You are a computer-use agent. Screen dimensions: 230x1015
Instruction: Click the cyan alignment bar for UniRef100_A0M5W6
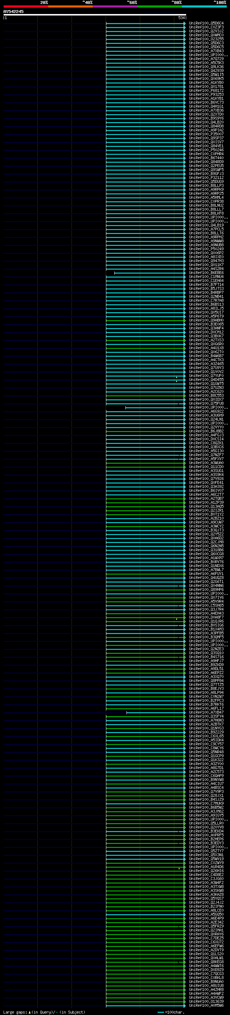point(146,1005)
